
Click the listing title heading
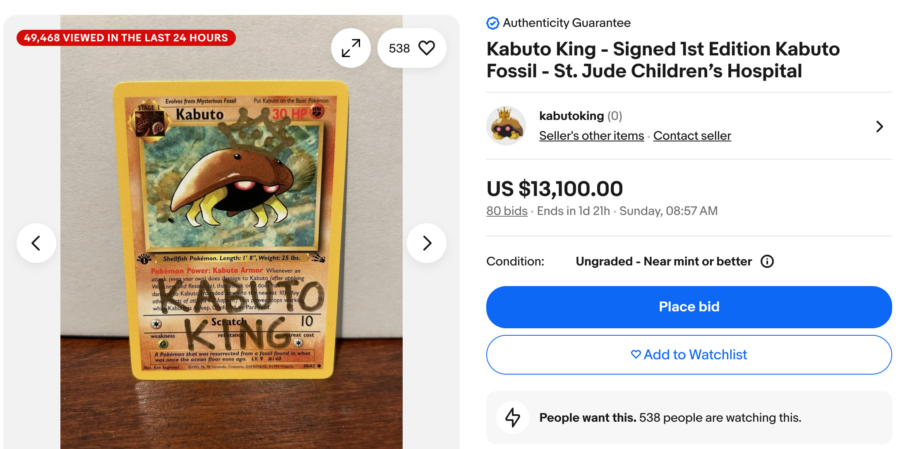tap(663, 60)
